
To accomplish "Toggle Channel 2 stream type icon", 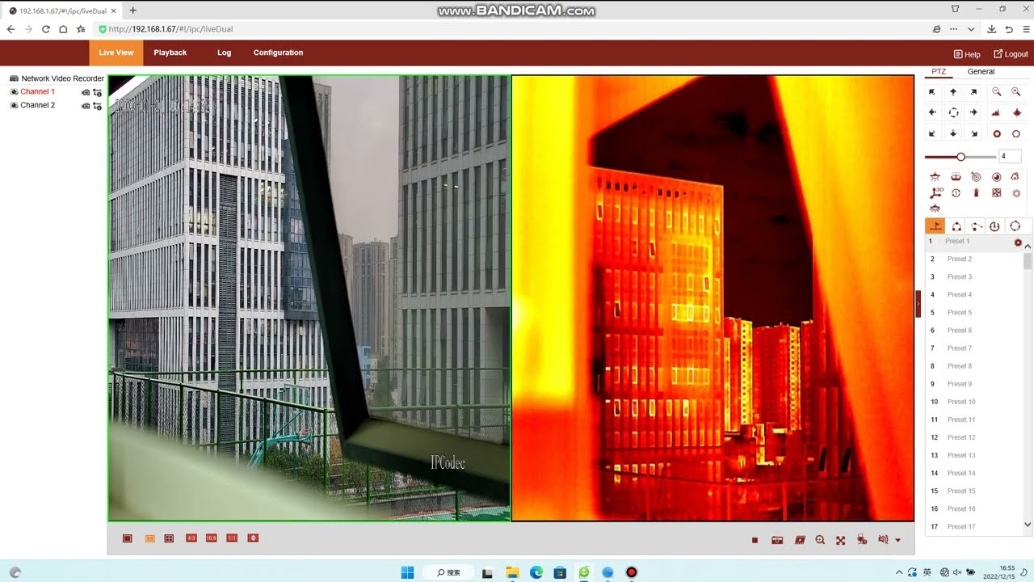I will point(98,105).
